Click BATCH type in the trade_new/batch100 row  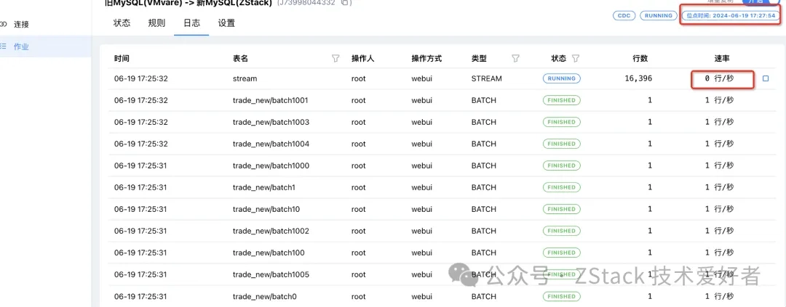(484, 253)
